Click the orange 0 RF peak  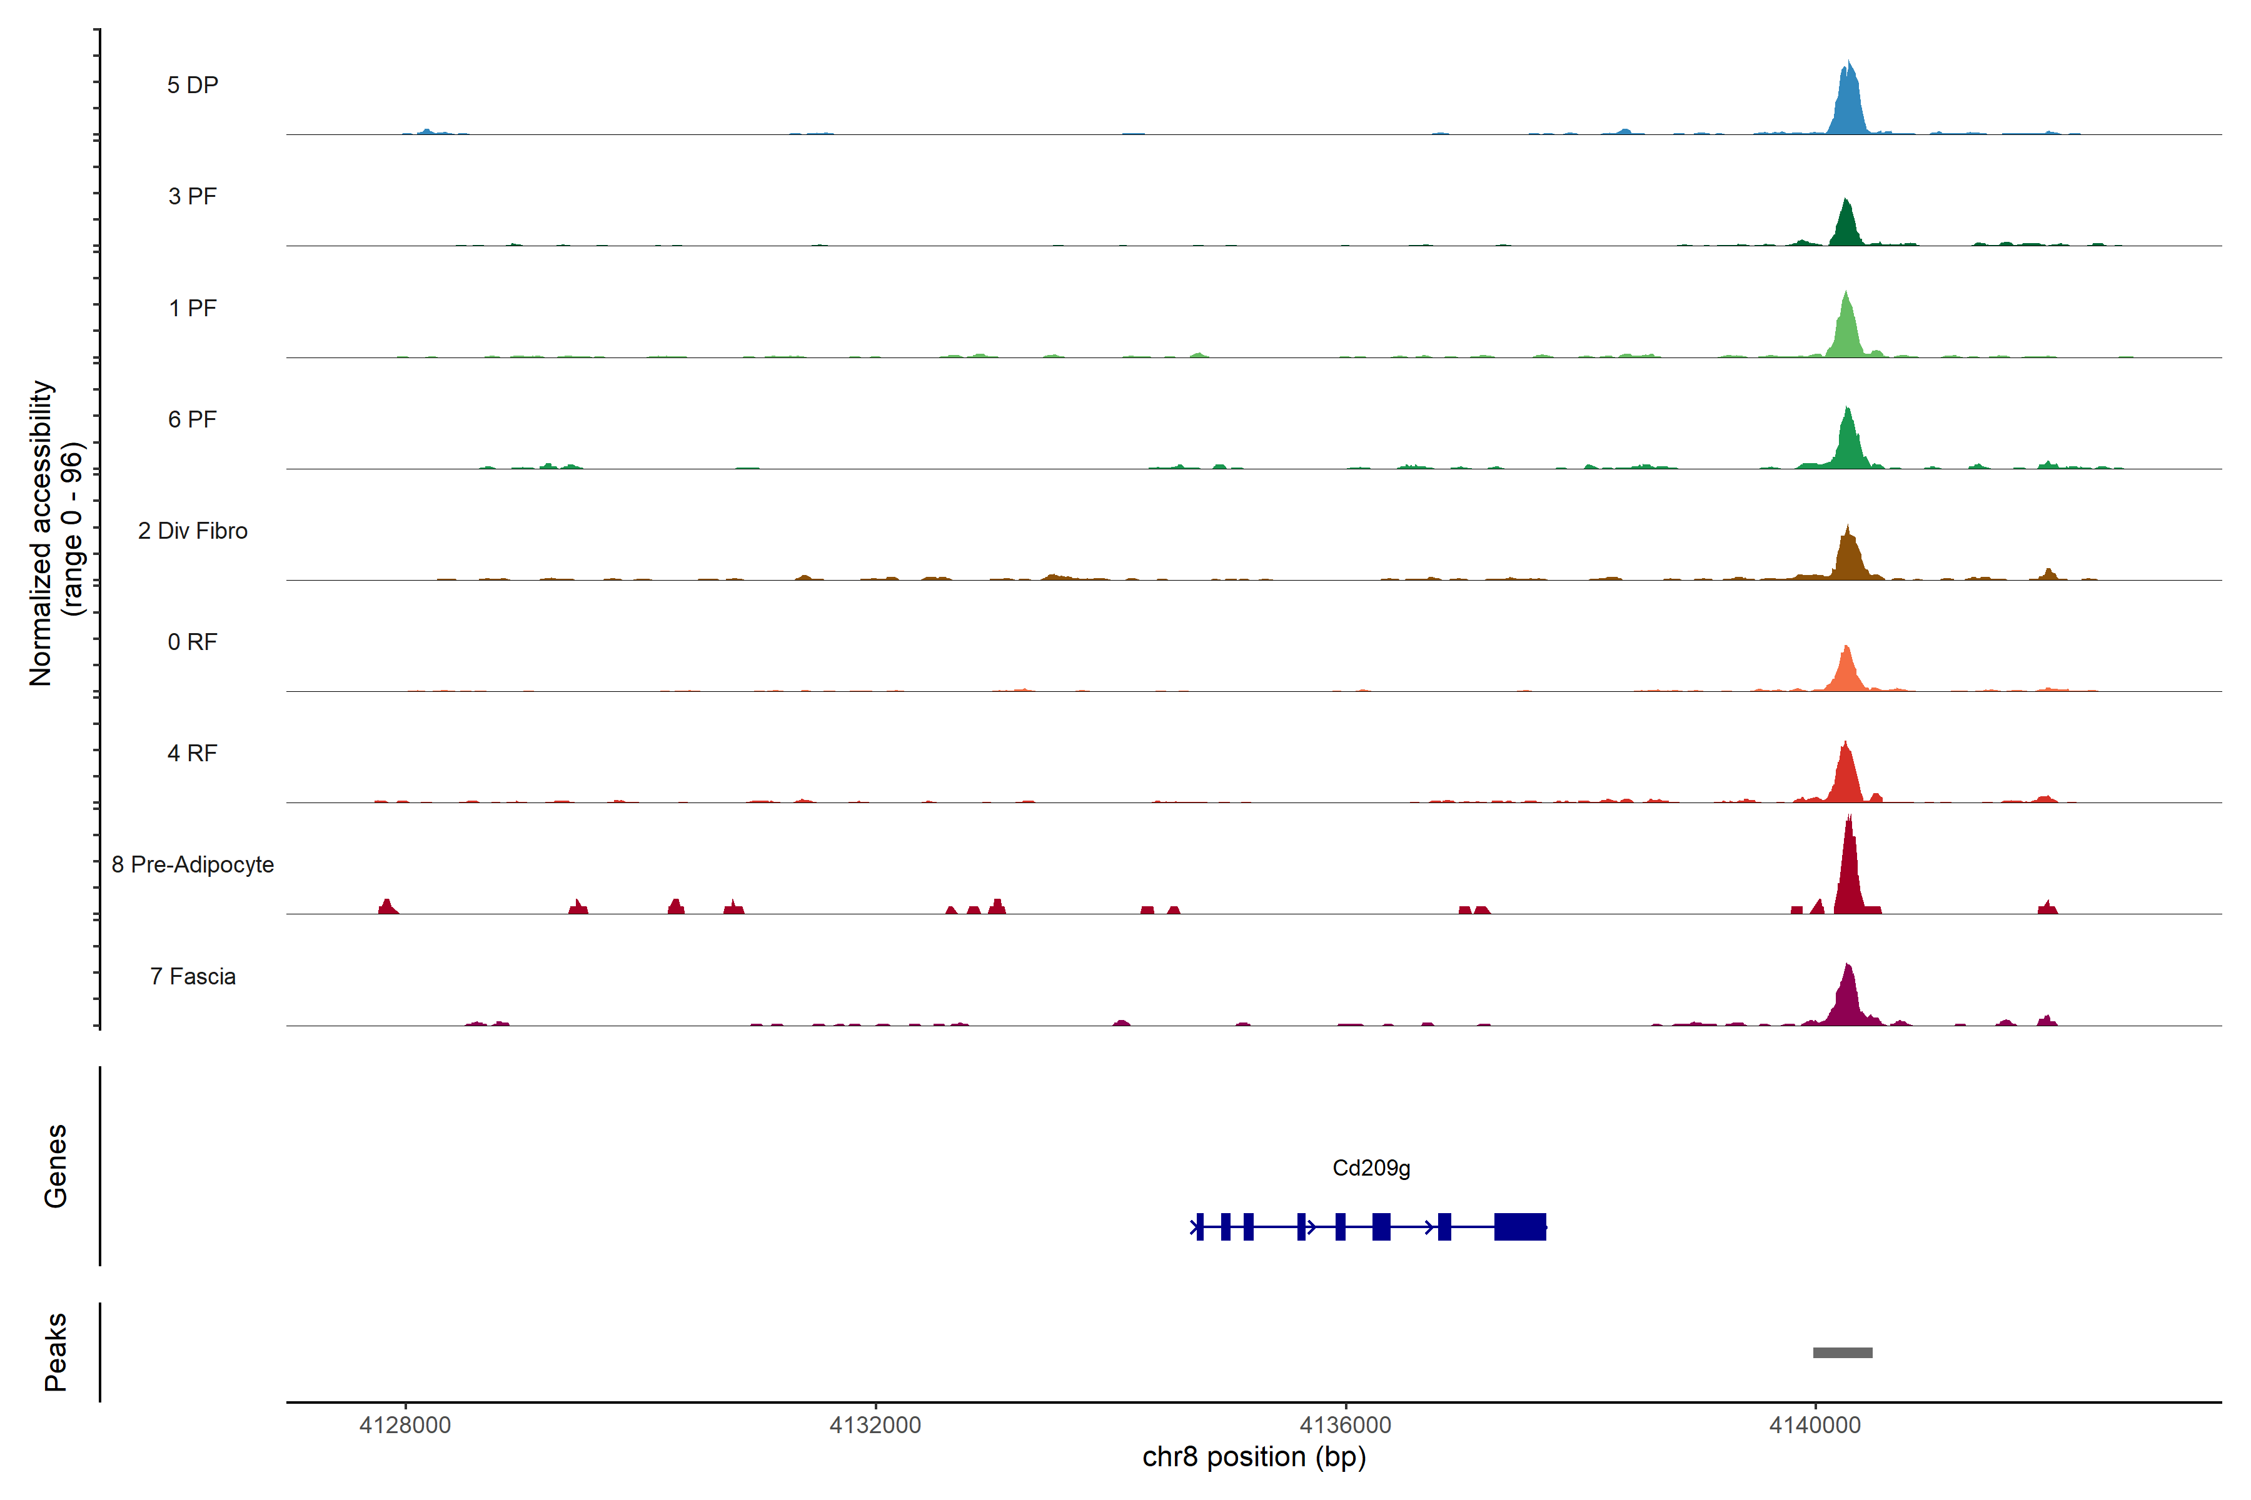(1846, 674)
